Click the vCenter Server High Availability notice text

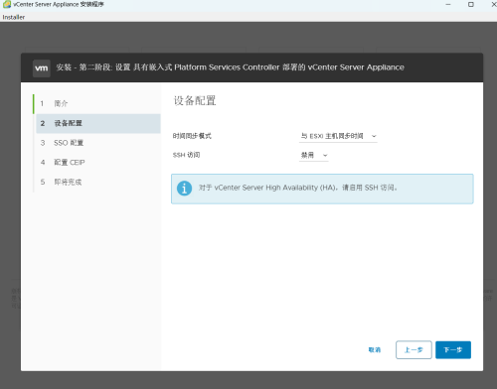coord(298,188)
